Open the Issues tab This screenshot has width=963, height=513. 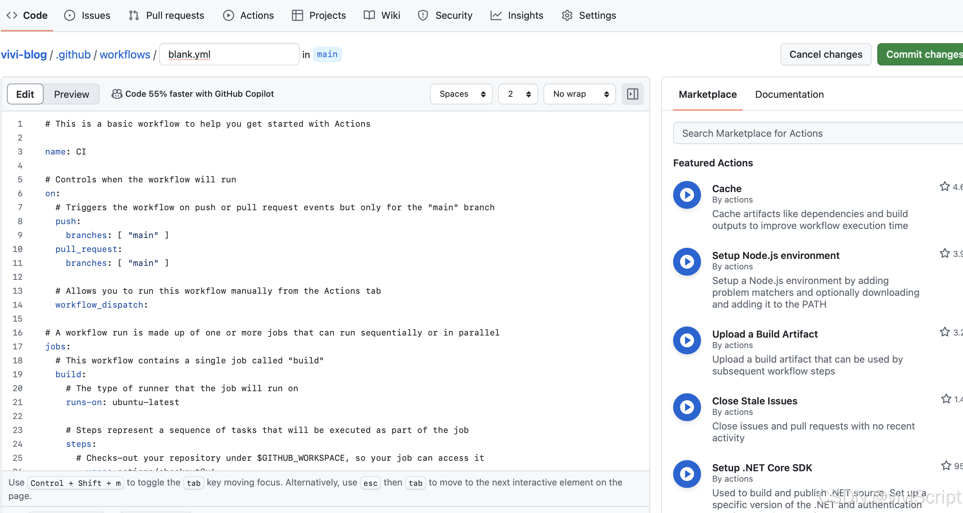click(x=87, y=15)
